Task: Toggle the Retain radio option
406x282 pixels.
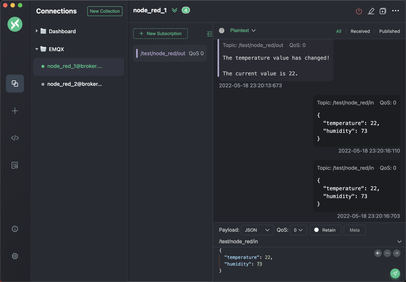Action: click(x=317, y=230)
